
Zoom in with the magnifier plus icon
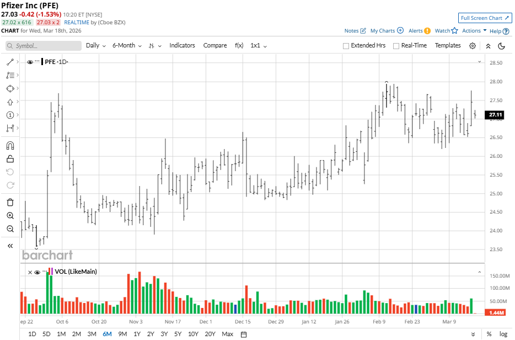coord(10,216)
